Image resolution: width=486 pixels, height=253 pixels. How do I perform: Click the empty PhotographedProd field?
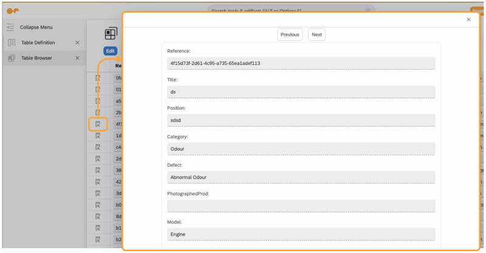click(301, 206)
